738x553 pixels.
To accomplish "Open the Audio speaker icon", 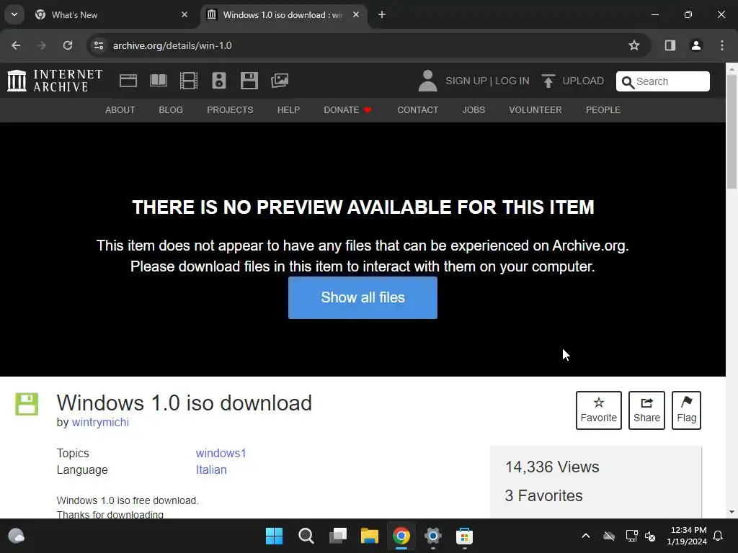I will 219,81.
